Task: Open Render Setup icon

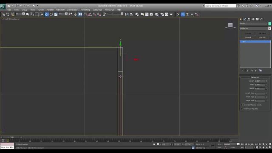Action: point(162,14)
